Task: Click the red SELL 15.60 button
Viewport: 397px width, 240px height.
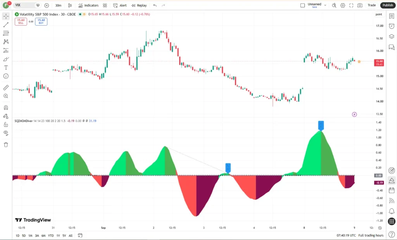Action: (21, 22)
